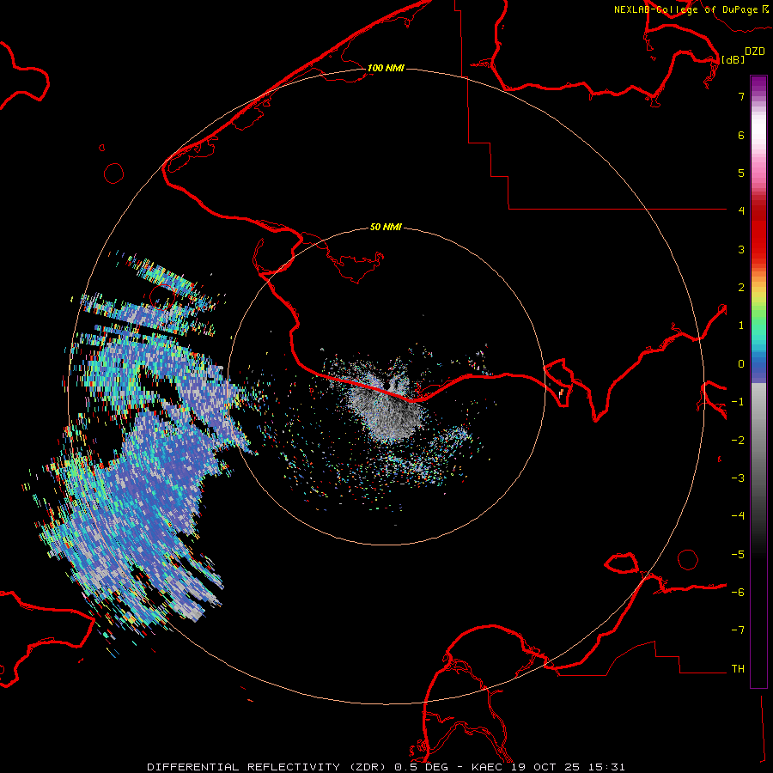
Task: Pick the red segment of the color bar
Action: click(758, 232)
